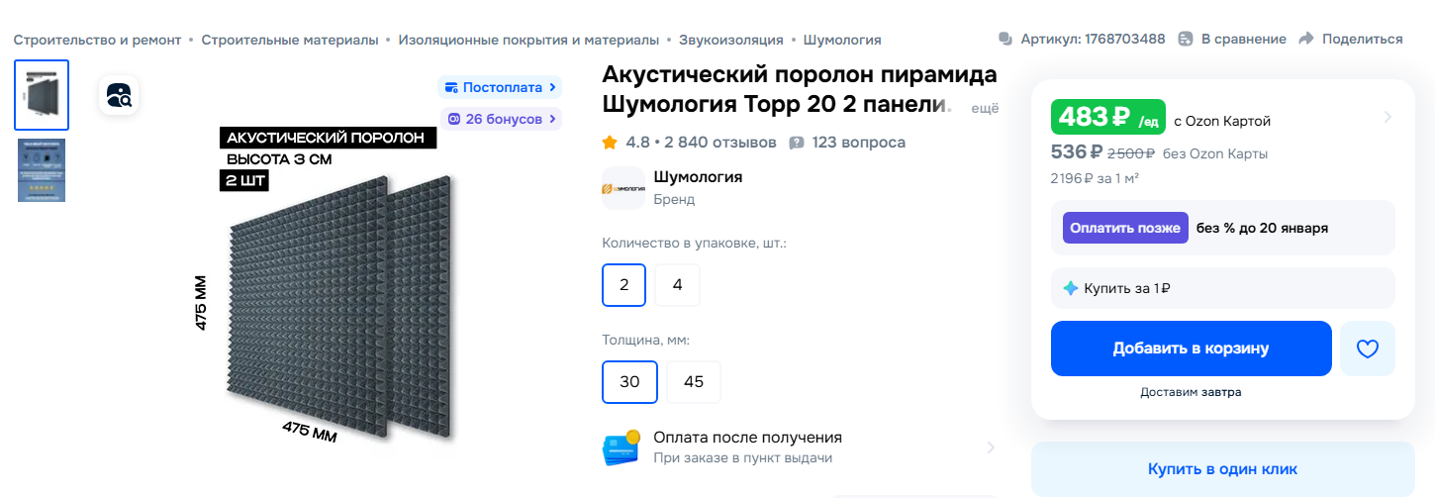Choose thickness 45 mm
This screenshot has width=1435, height=498.
click(694, 382)
